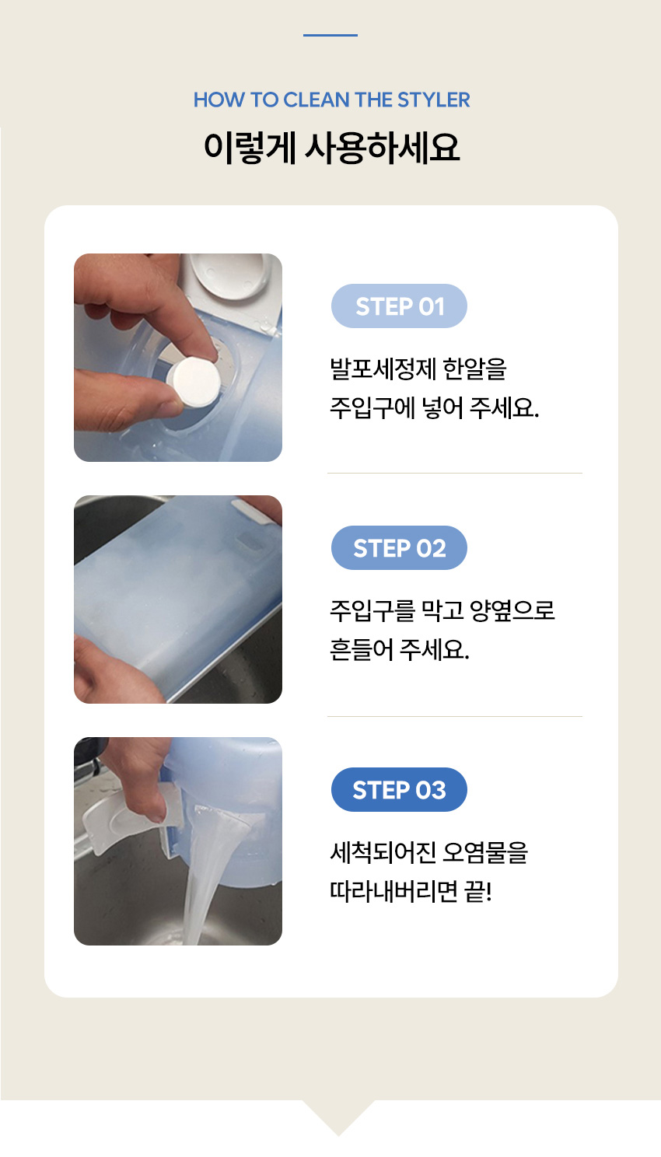
Task: Open the tablet insertion photo
Action: (178, 358)
